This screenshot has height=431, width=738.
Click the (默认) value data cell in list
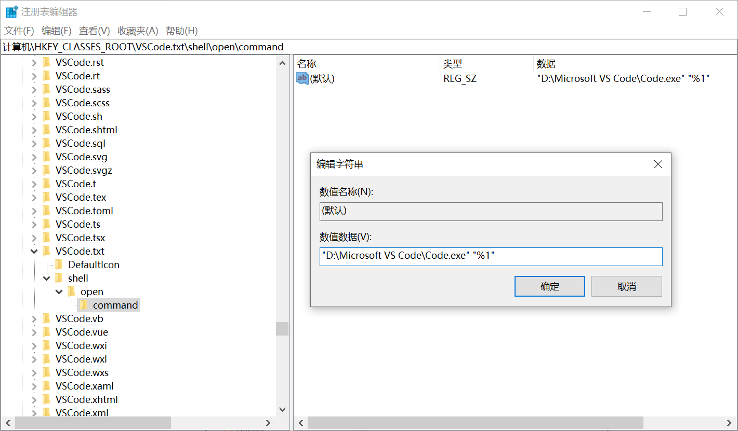[x=623, y=78]
